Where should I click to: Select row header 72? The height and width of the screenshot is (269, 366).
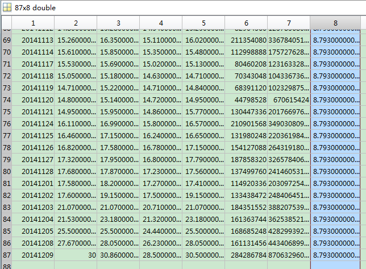(x=7, y=76)
